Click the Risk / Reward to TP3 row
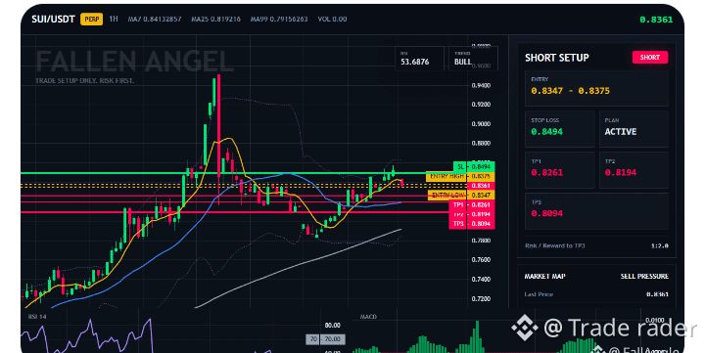 (596, 245)
